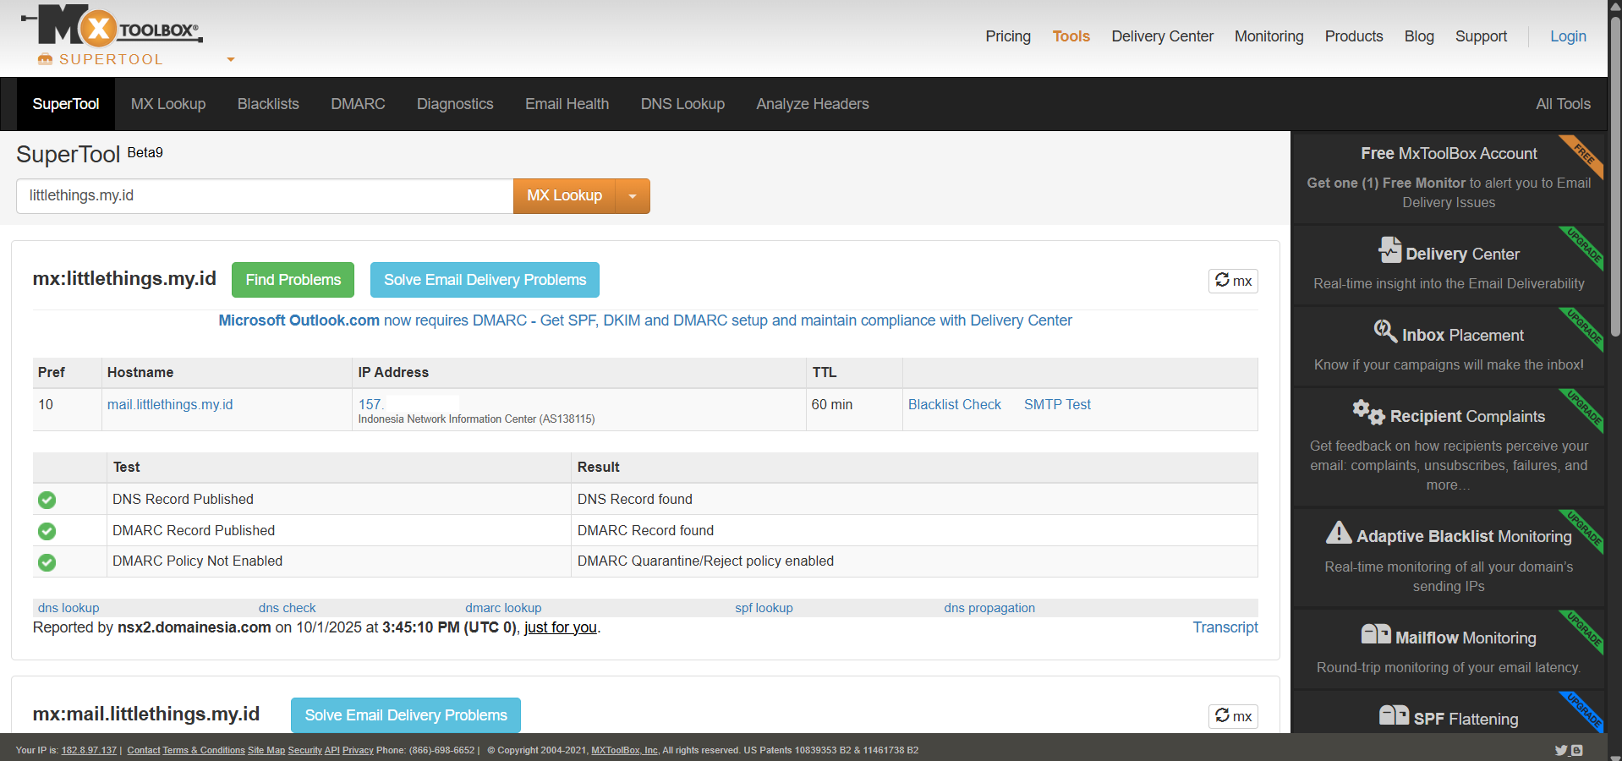Image resolution: width=1622 pixels, height=761 pixels.
Task: Open the MXToolBox, Inc. footer link
Action: (x=625, y=750)
